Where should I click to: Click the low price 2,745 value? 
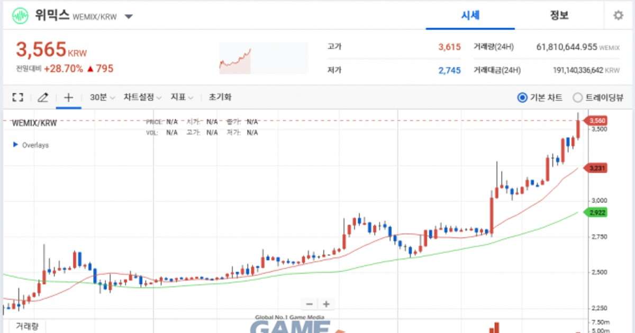tap(449, 70)
